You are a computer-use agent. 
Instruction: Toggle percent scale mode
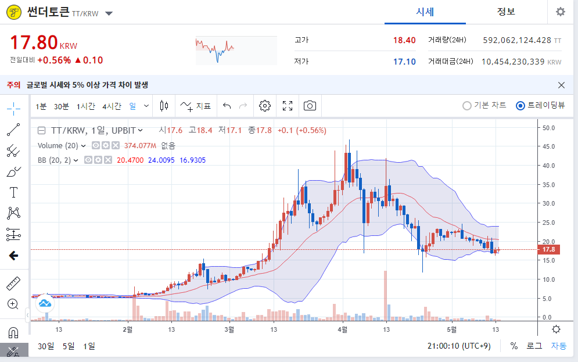(514, 346)
